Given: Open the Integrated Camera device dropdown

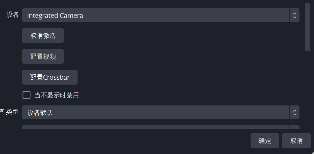Looking at the screenshot, I should [155, 15].
